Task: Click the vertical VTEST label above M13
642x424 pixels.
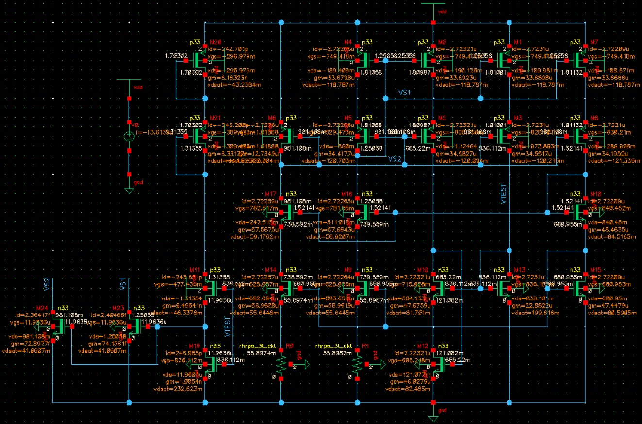Action: pyautogui.click(x=503, y=192)
